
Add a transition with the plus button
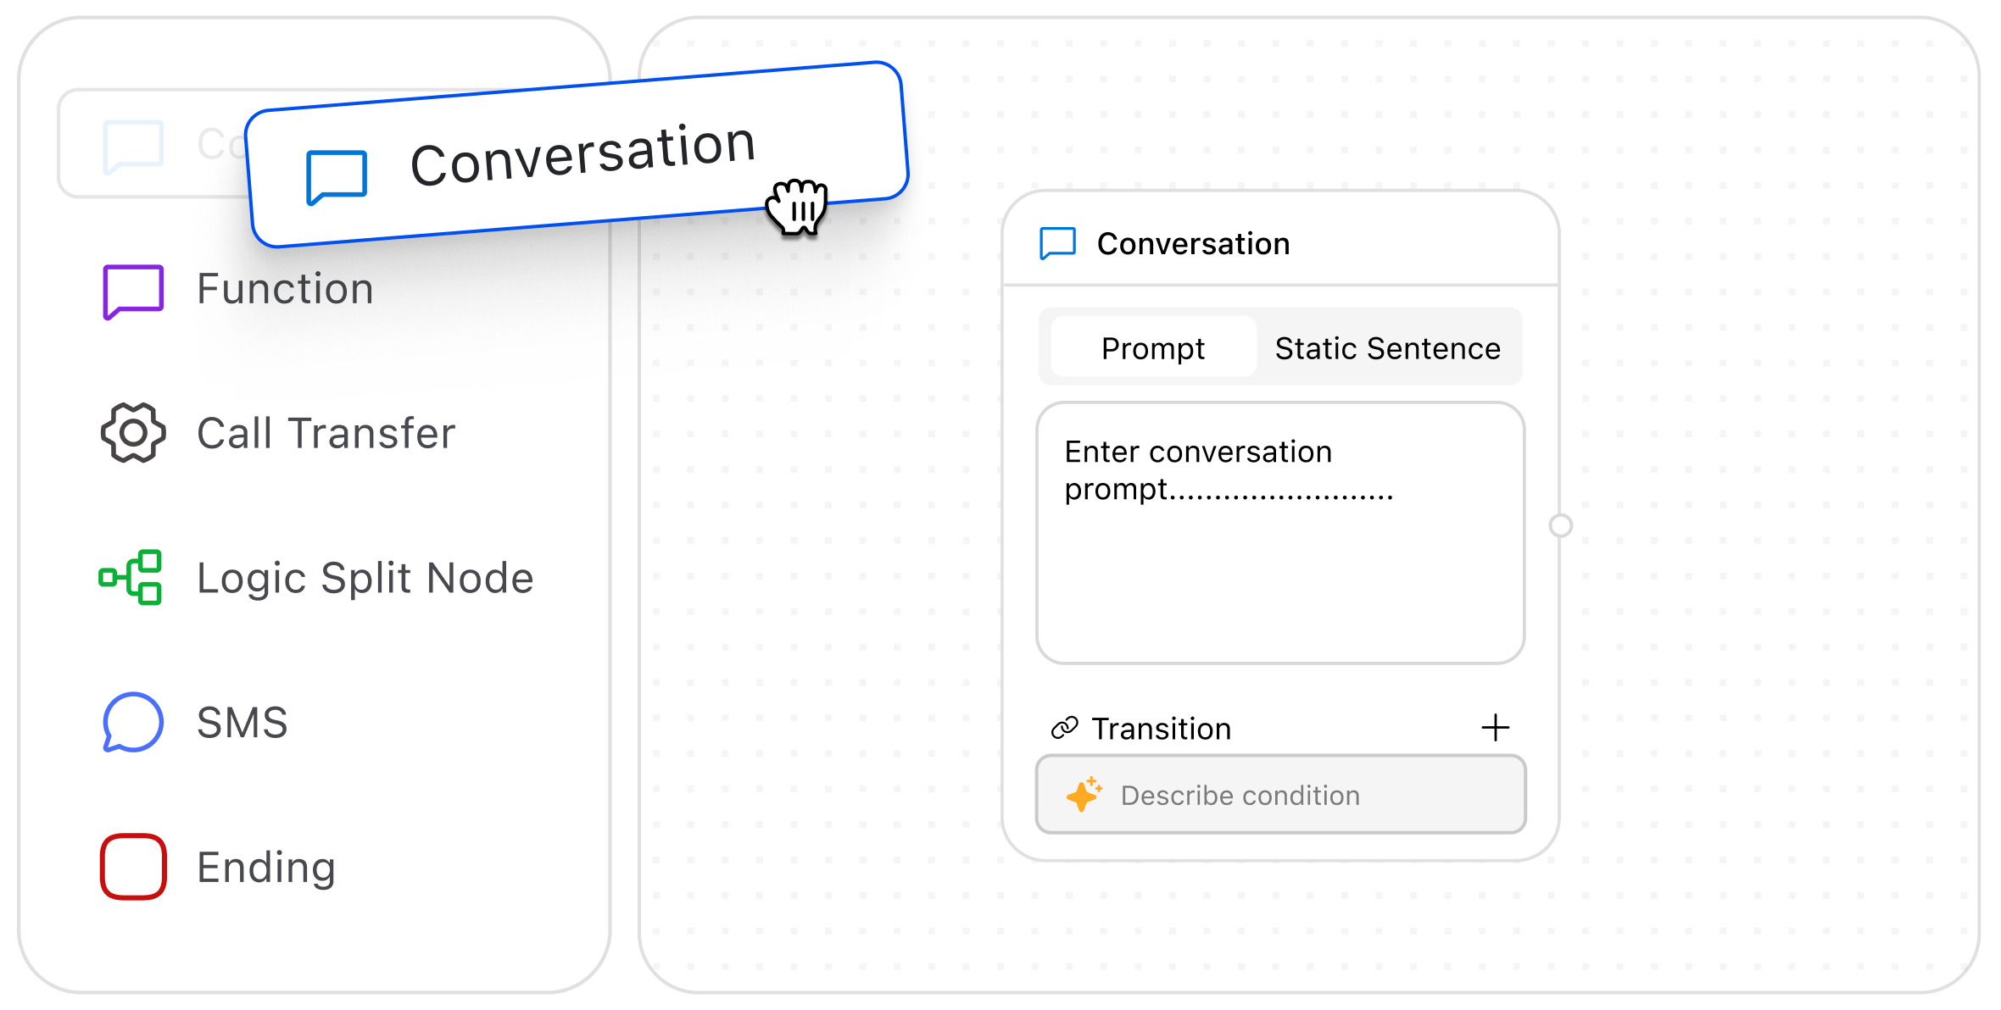pos(1495,728)
